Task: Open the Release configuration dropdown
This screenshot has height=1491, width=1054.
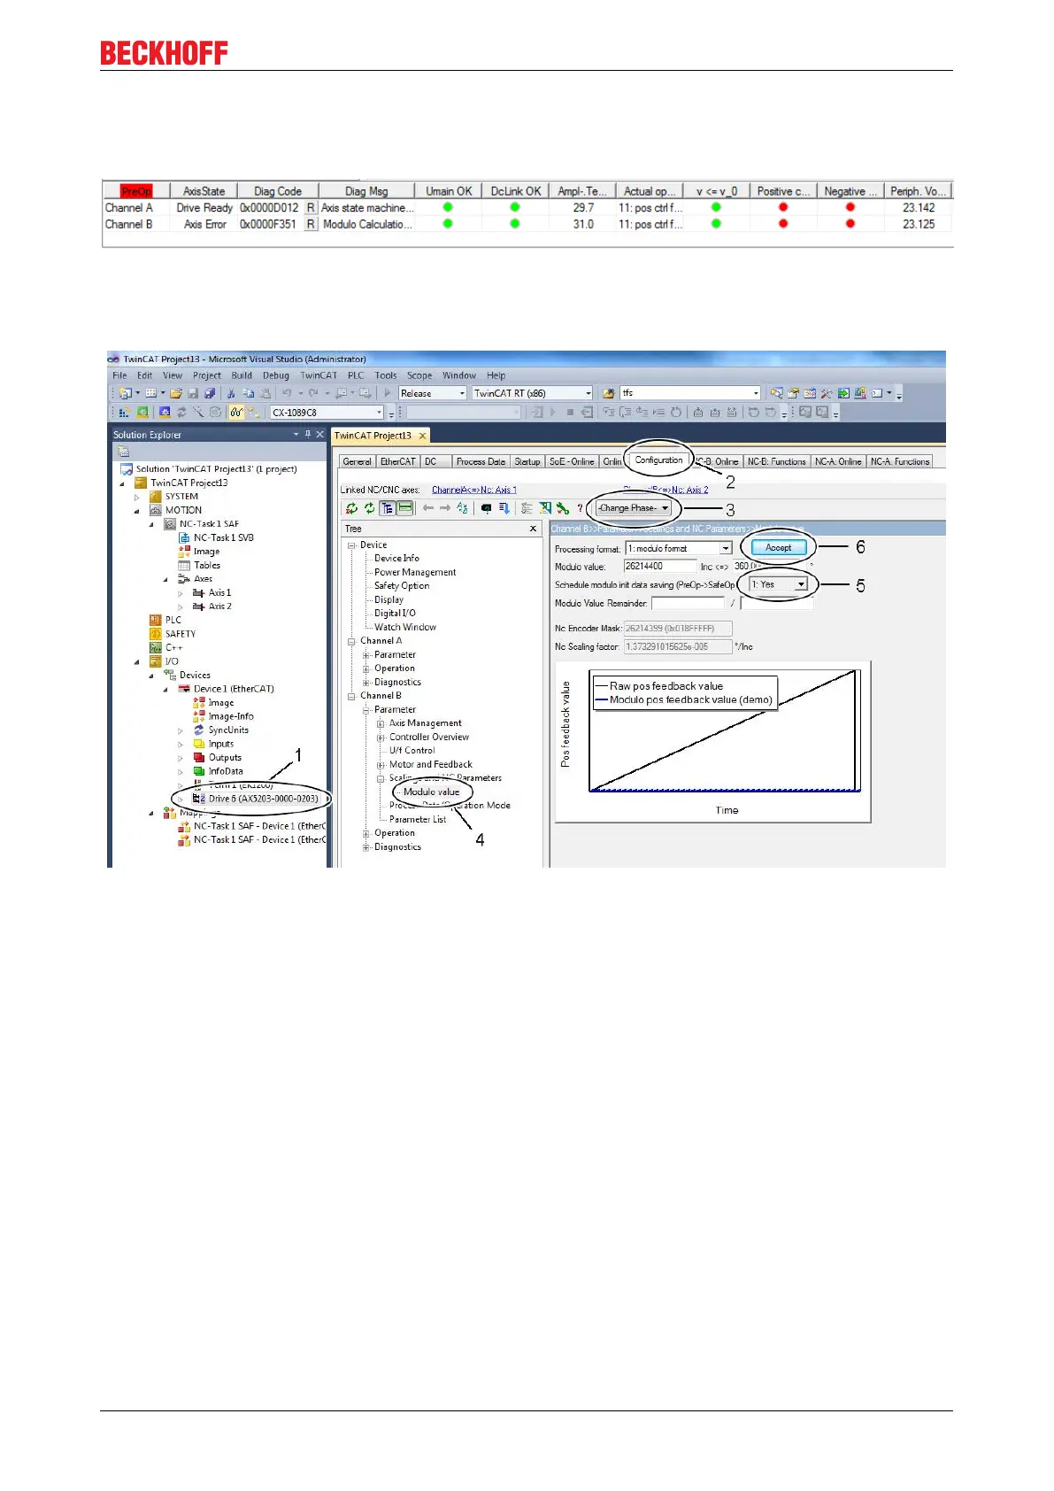Action: pyautogui.click(x=461, y=393)
